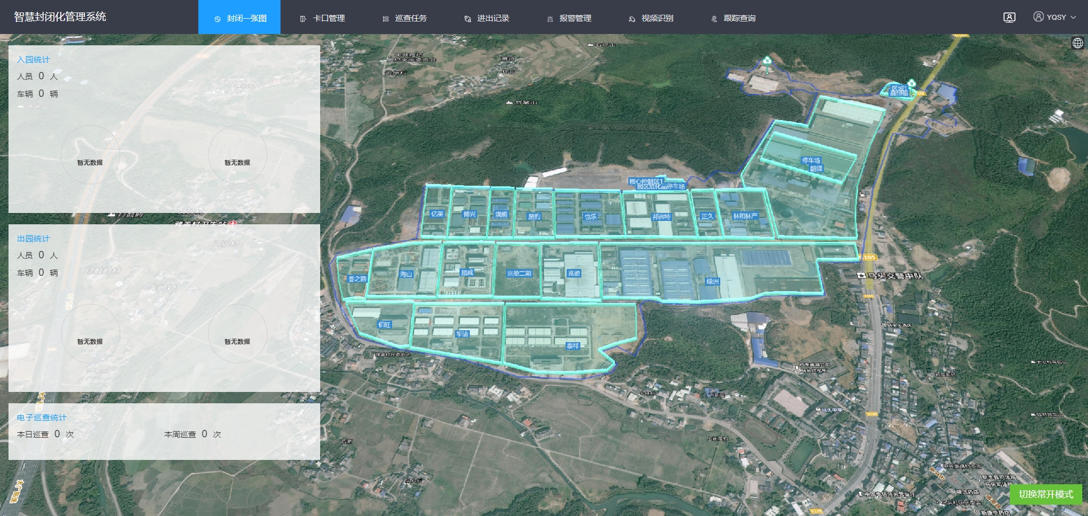Click the 卡口管理 tab icon

point(303,19)
